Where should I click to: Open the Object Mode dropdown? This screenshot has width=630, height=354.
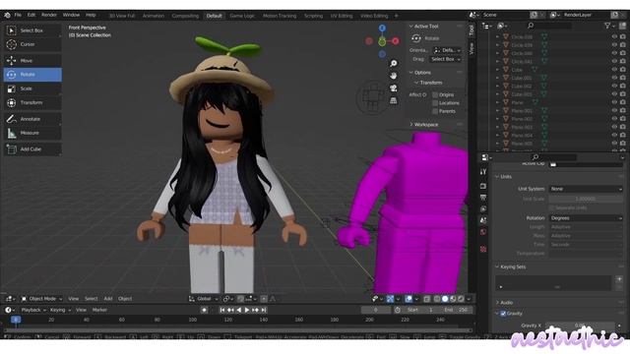(41, 299)
